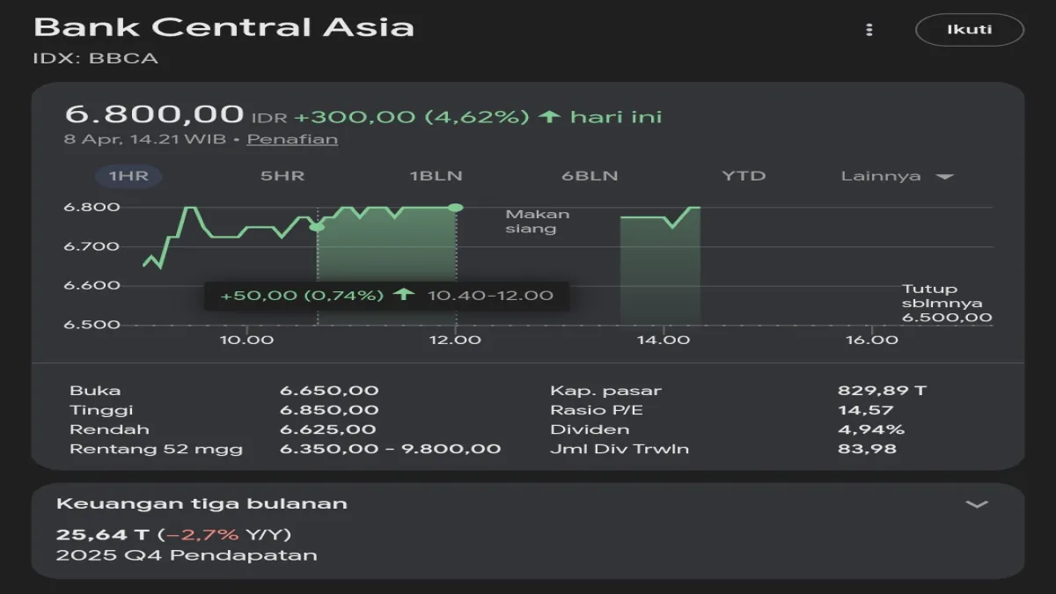Click the +300,00 (4,62%) change value
This screenshot has width=1056, height=594.
coord(412,116)
